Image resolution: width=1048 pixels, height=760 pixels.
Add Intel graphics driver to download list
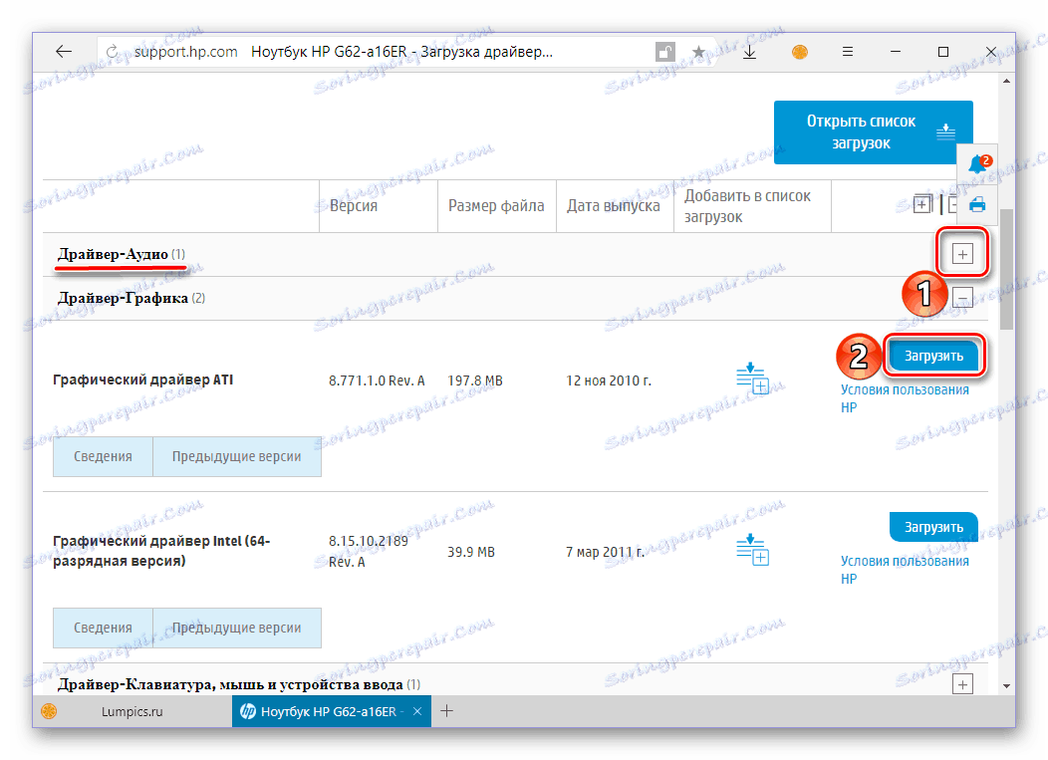[752, 550]
